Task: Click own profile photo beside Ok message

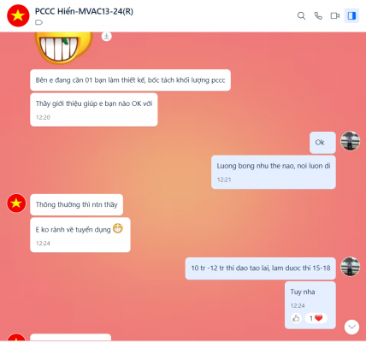Action: coord(351,141)
